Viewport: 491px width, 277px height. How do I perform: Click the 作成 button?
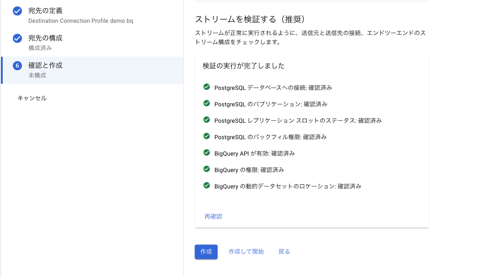point(206,251)
